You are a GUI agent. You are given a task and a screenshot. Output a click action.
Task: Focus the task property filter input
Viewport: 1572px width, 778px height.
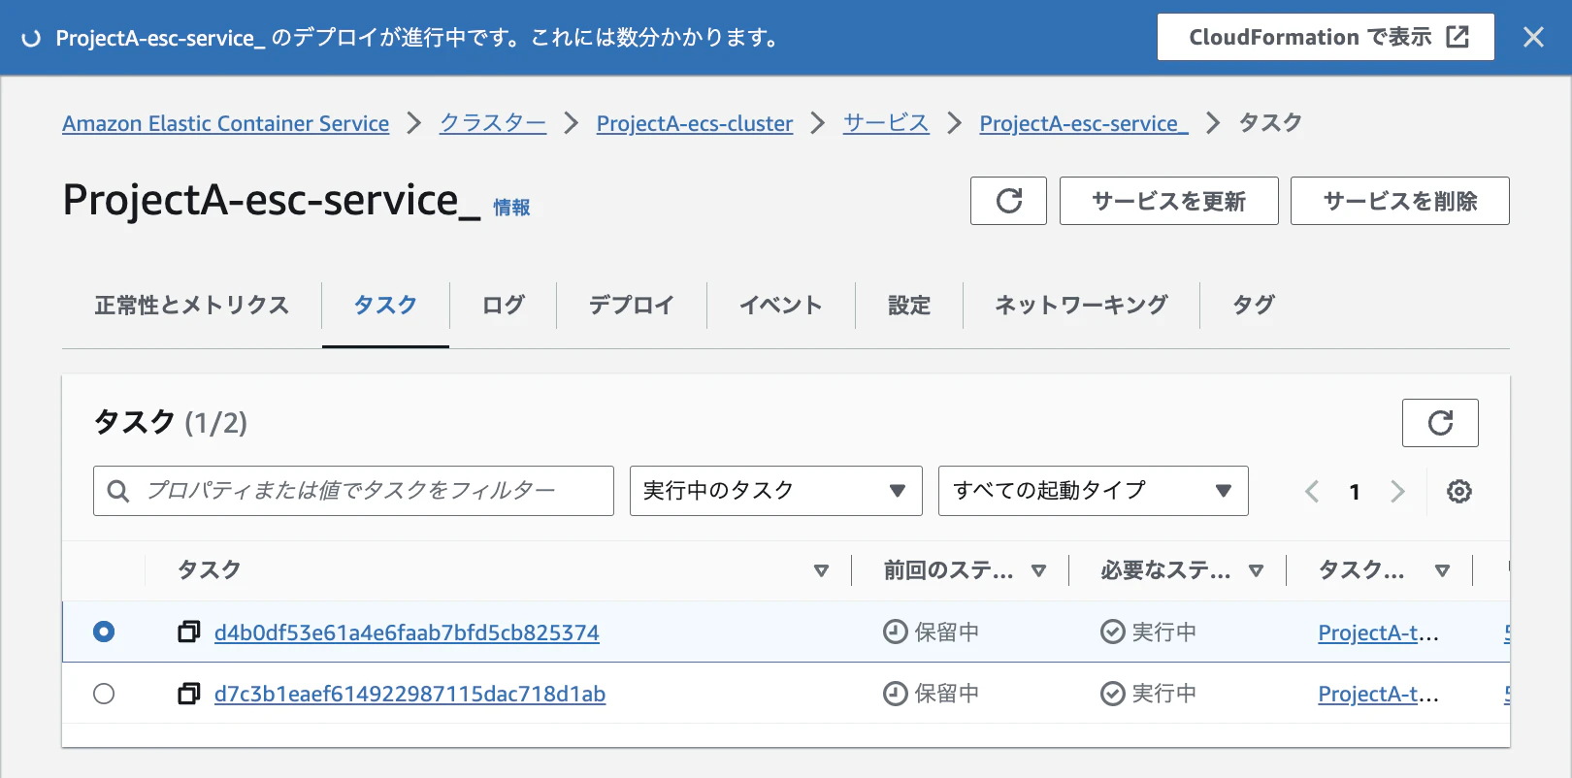click(353, 491)
